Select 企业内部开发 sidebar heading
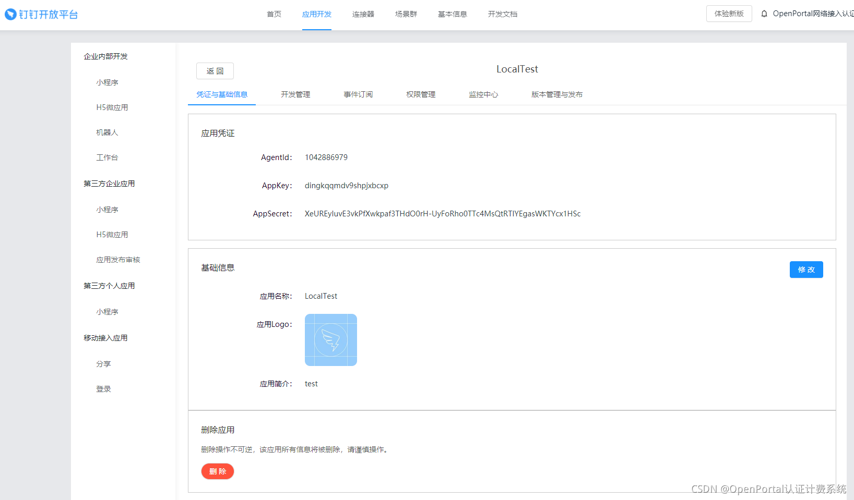The width and height of the screenshot is (854, 500). (105, 56)
